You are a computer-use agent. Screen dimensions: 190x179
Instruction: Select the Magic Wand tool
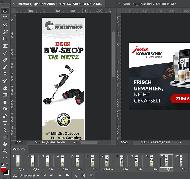click(5, 32)
